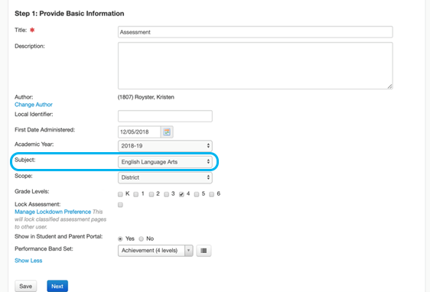Open the Scope dropdown
Screen dimensions: 430x292
point(165,177)
